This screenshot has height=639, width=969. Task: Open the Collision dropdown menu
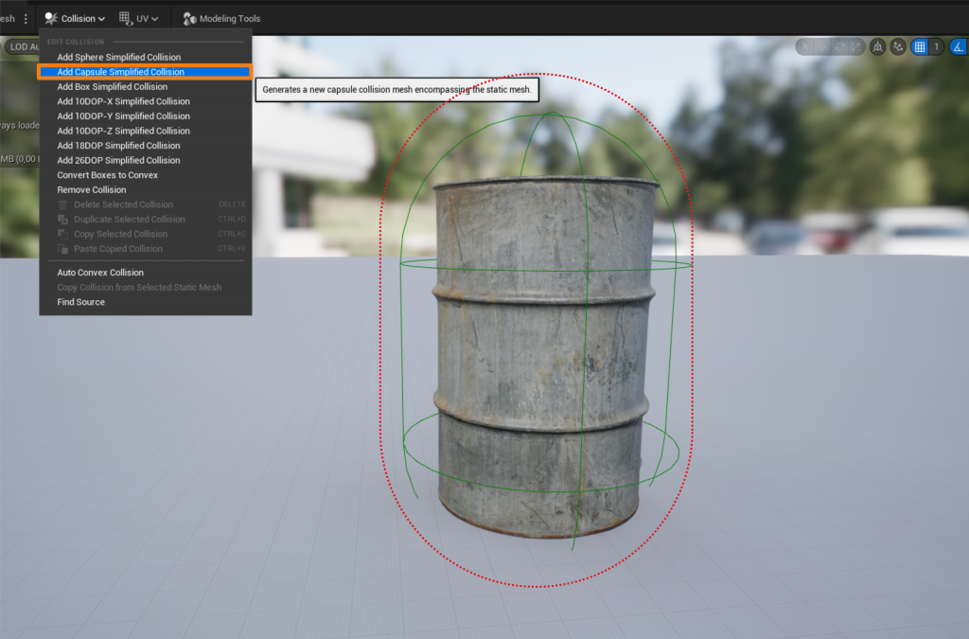74,19
